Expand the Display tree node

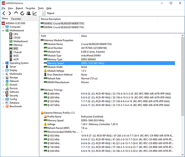coord(3,70)
